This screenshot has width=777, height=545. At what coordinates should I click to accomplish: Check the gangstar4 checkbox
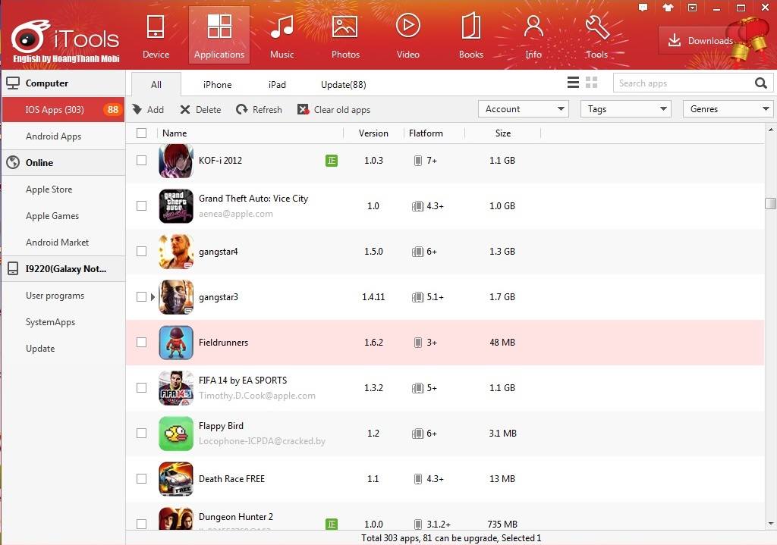click(x=141, y=252)
